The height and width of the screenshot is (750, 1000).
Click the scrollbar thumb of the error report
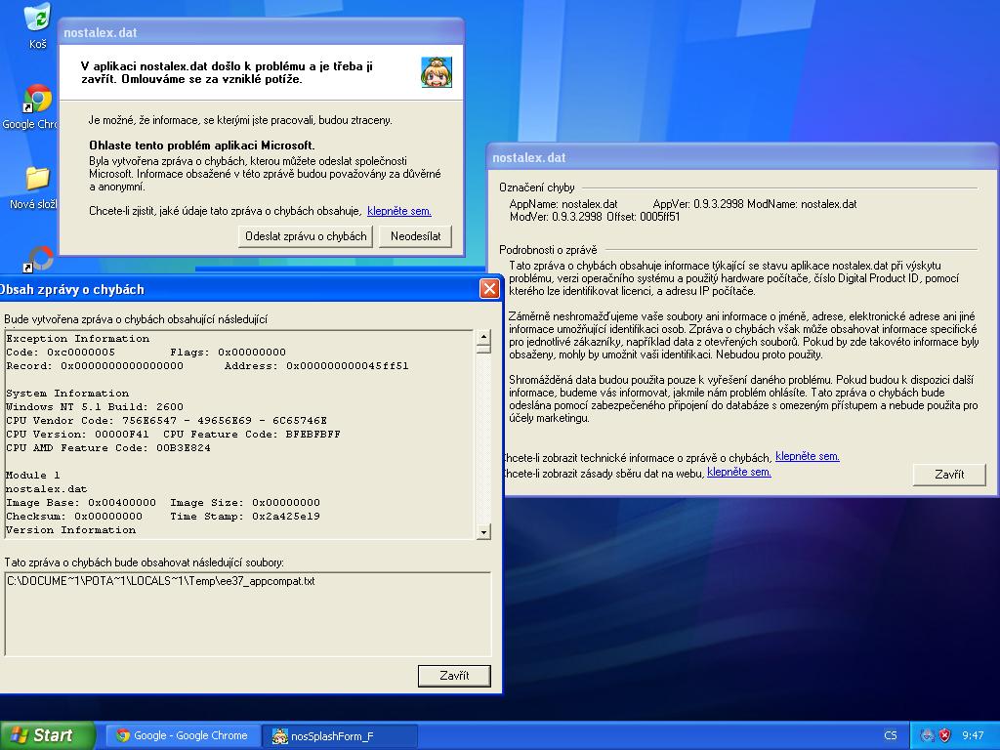point(483,349)
